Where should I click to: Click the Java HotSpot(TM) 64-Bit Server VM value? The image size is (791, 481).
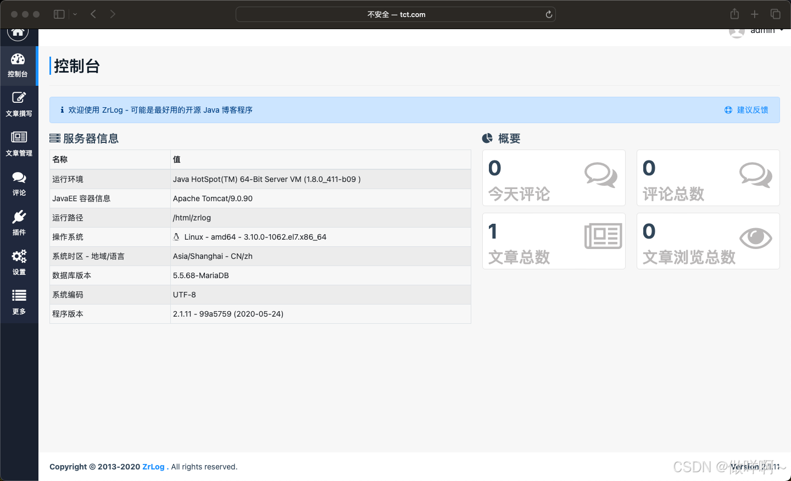pos(266,179)
